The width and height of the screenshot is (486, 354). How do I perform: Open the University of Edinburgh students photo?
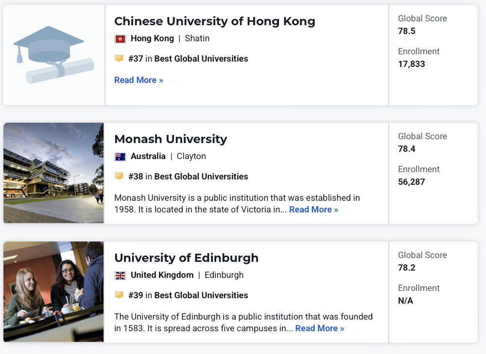(x=53, y=291)
